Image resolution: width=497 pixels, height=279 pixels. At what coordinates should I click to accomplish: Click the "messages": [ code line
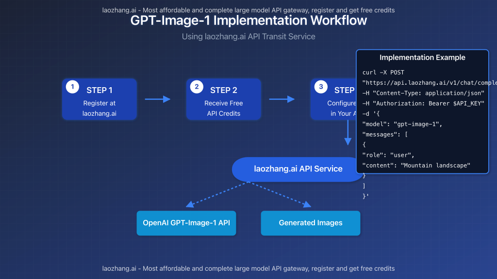click(385, 135)
